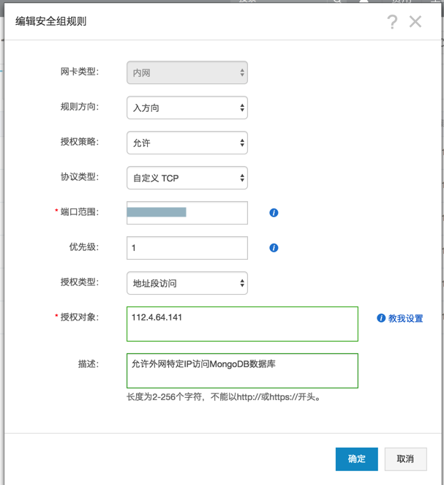This screenshot has height=485, width=444.
Task: Open the 网卡类型 dropdown showing 内网
Action: [187, 73]
